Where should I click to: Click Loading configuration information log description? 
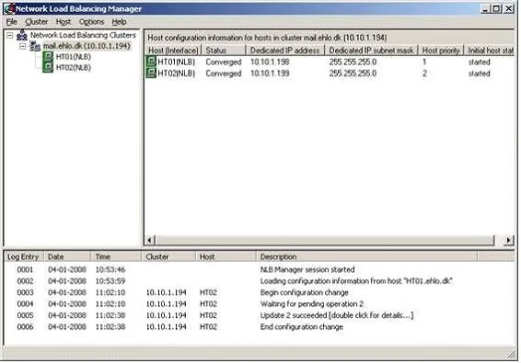pyautogui.click(x=356, y=281)
